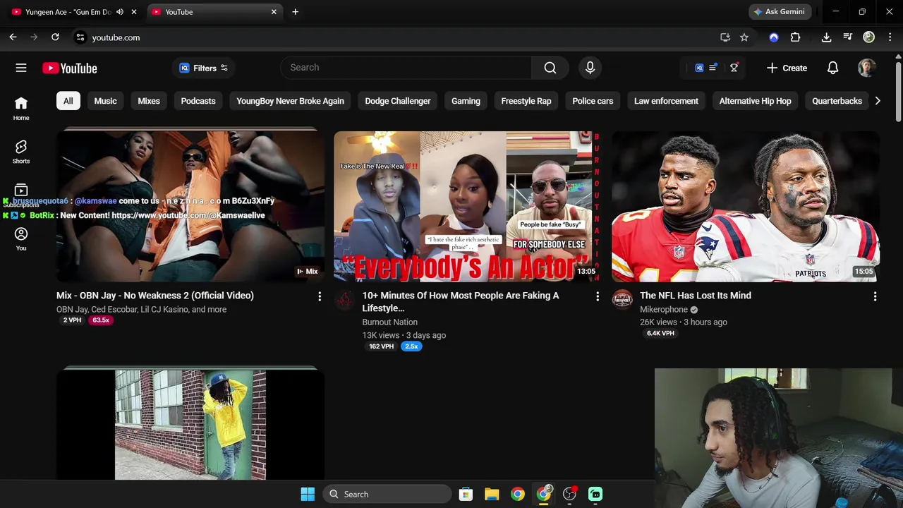Open '10+ Minutes Of How Most People' title

point(461,302)
